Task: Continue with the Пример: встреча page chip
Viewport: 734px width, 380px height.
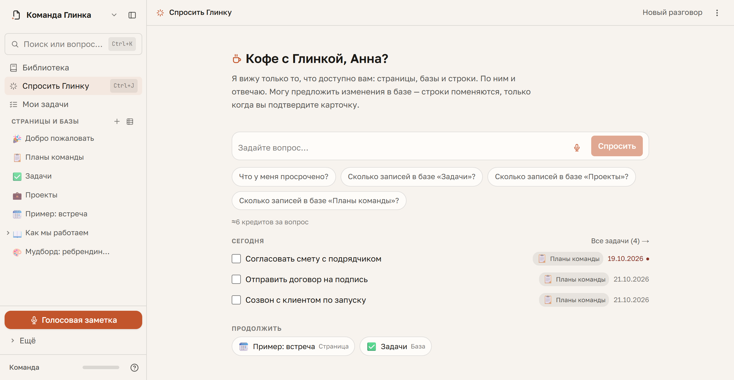Action: pyautogui.click(x=293, y=346)
